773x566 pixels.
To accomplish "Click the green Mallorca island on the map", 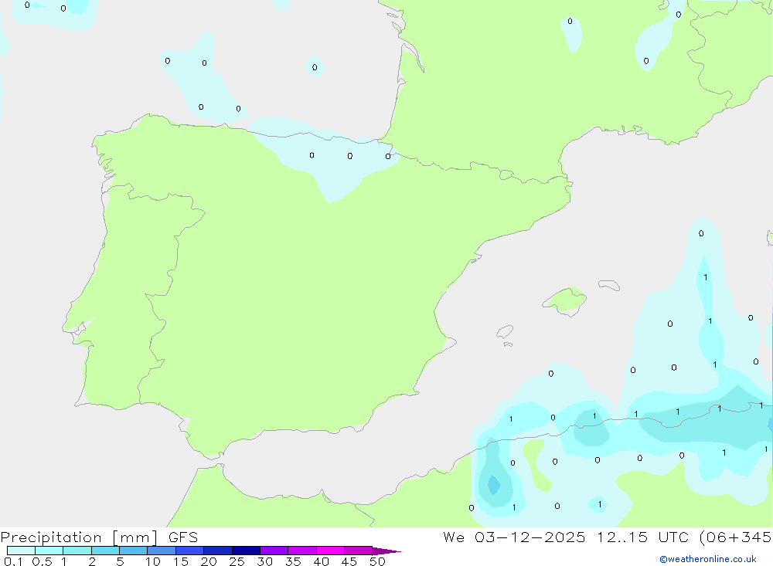I will (x=565, y=300).
